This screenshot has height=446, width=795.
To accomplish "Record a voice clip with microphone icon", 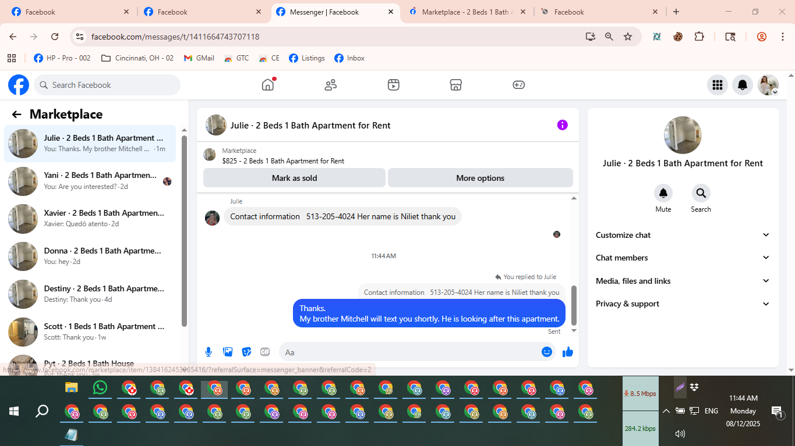I will (209, 352).
